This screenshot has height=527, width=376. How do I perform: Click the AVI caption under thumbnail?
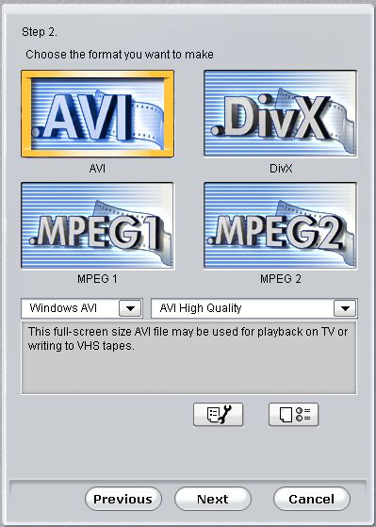97,168
